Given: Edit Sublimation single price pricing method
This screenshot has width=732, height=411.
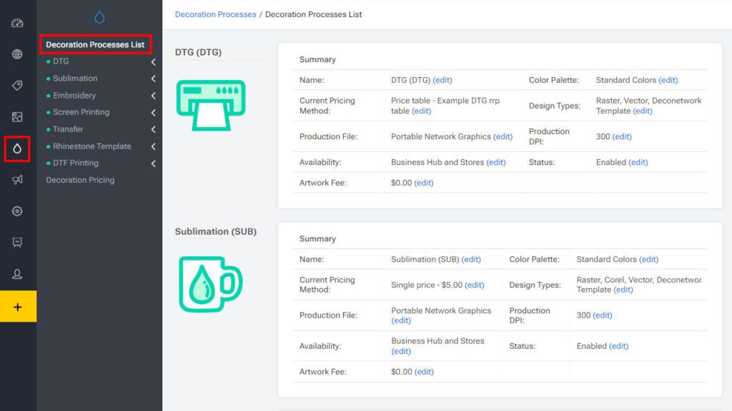Looking at the screenshot, I should click(x=474, y=285).
